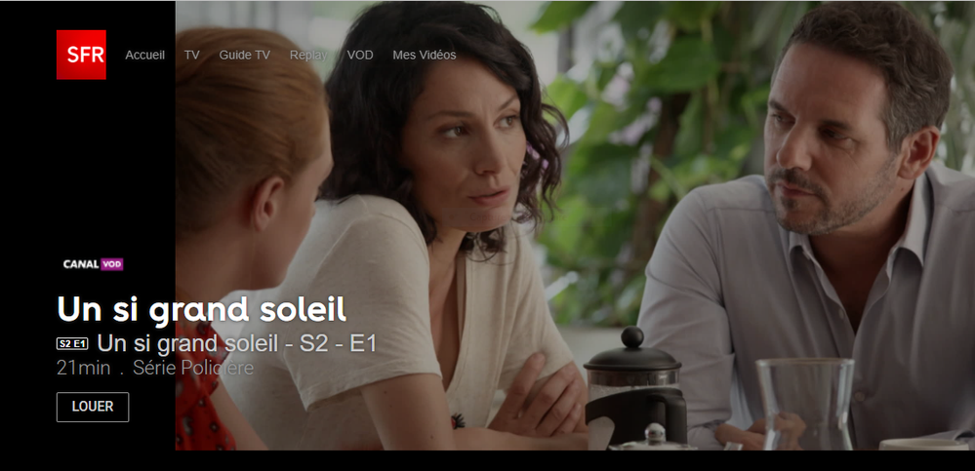Open Mes Vidéos
The image size is (975, 471).
(x=425, y=56)
